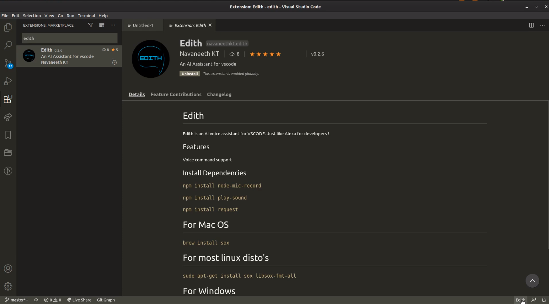Image resolution: width=549 pixels, height=304 pixels.
Task: Open feedback icon in status bar
Action: point(534,300)
